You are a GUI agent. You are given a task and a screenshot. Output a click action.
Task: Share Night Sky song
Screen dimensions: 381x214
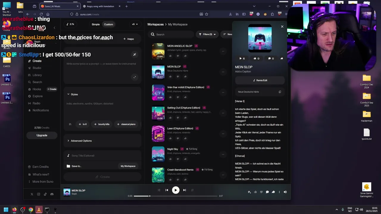[x=185, y=159]
